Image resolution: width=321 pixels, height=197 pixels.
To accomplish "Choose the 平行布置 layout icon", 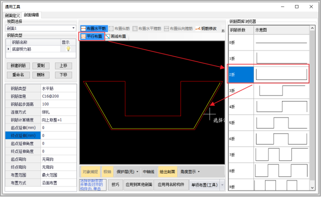I will pyautogui.click(x=83, y=36).
